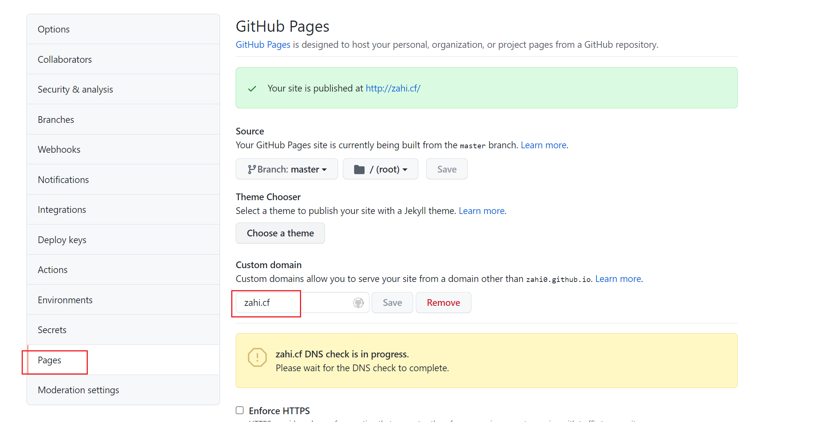Open the published site link http://zahi.cf/
The image size is (839, 422).
(x=393, y=88)
